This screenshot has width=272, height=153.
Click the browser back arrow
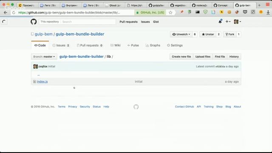(x=6, y=12)
